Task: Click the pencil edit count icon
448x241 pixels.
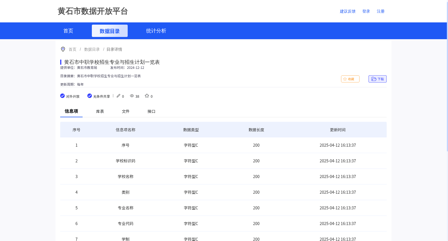Action: [118, 96]
